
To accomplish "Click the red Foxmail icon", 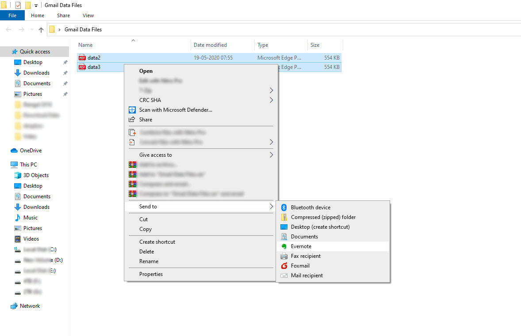I will [x=284, y=266].
